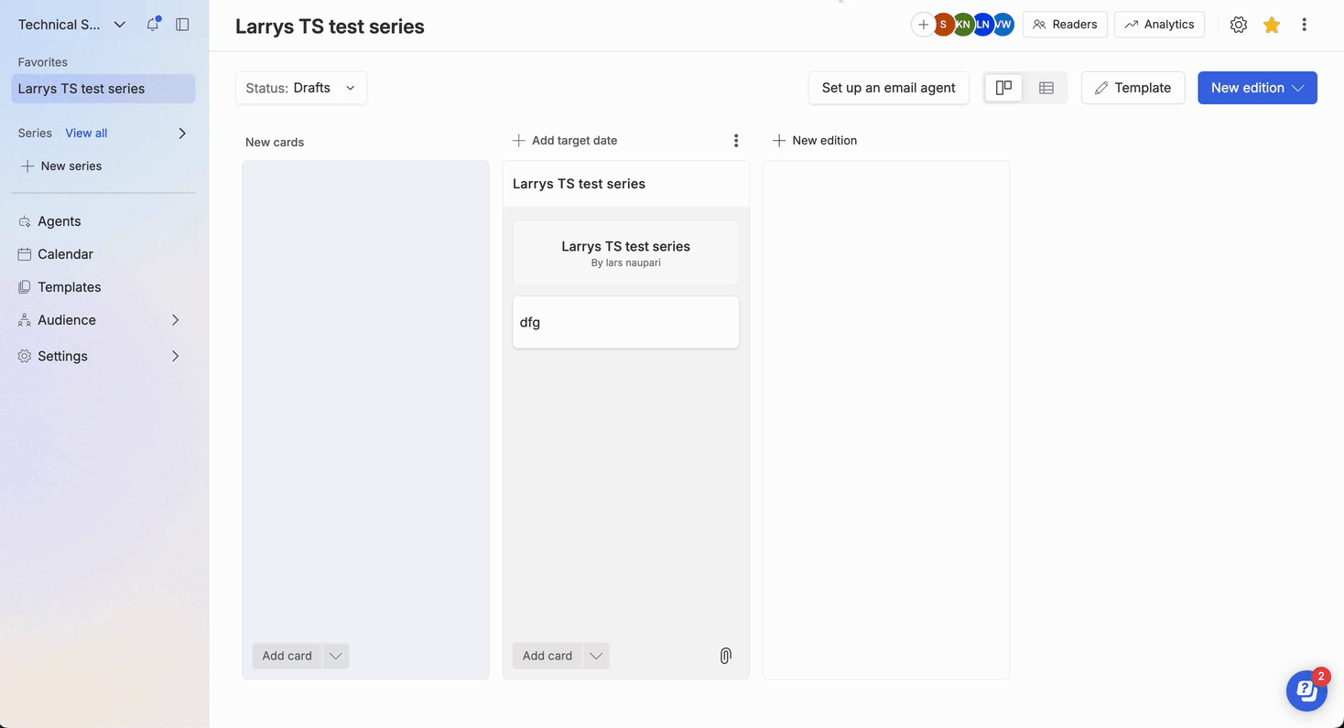Expand the Audience submenu

click(175, 320)
